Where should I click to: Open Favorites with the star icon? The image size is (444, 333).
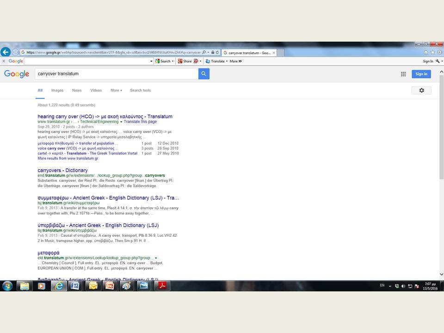click(x=432, y=52)
